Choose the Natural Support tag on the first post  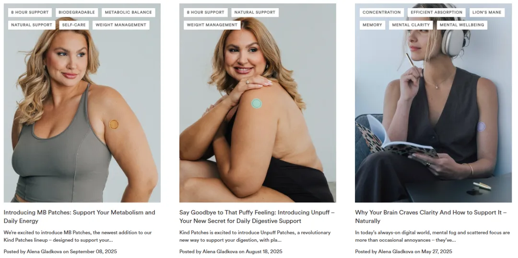click(32, 25)
